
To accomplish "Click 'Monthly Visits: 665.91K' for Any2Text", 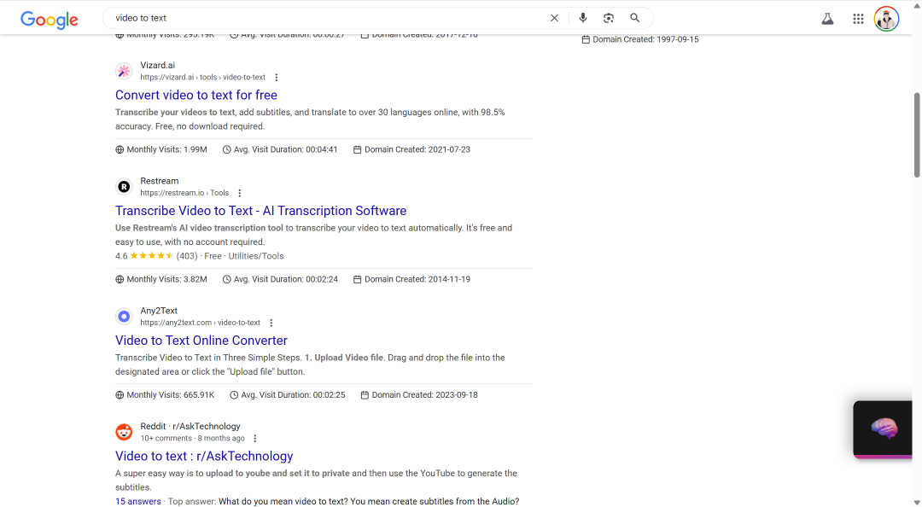I will pyautogui.click(x=165, y=395).
